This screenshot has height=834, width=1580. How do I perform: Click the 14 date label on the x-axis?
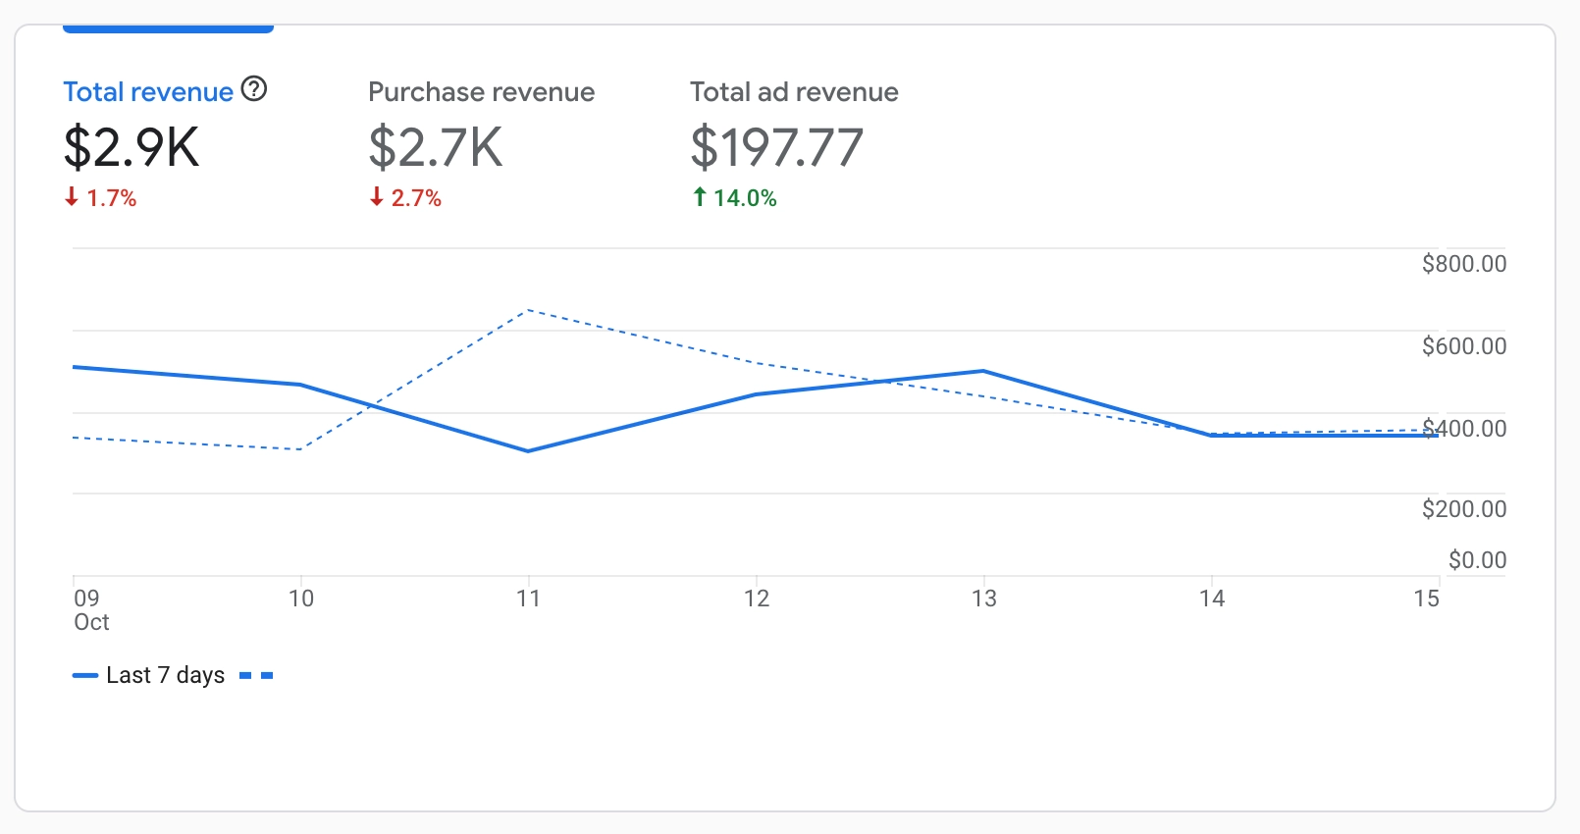coord(1212,599)
